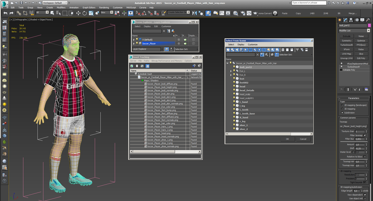Open Paths menu in Asset Tracking
Viewport: 373px width, 201px height.
146,61
